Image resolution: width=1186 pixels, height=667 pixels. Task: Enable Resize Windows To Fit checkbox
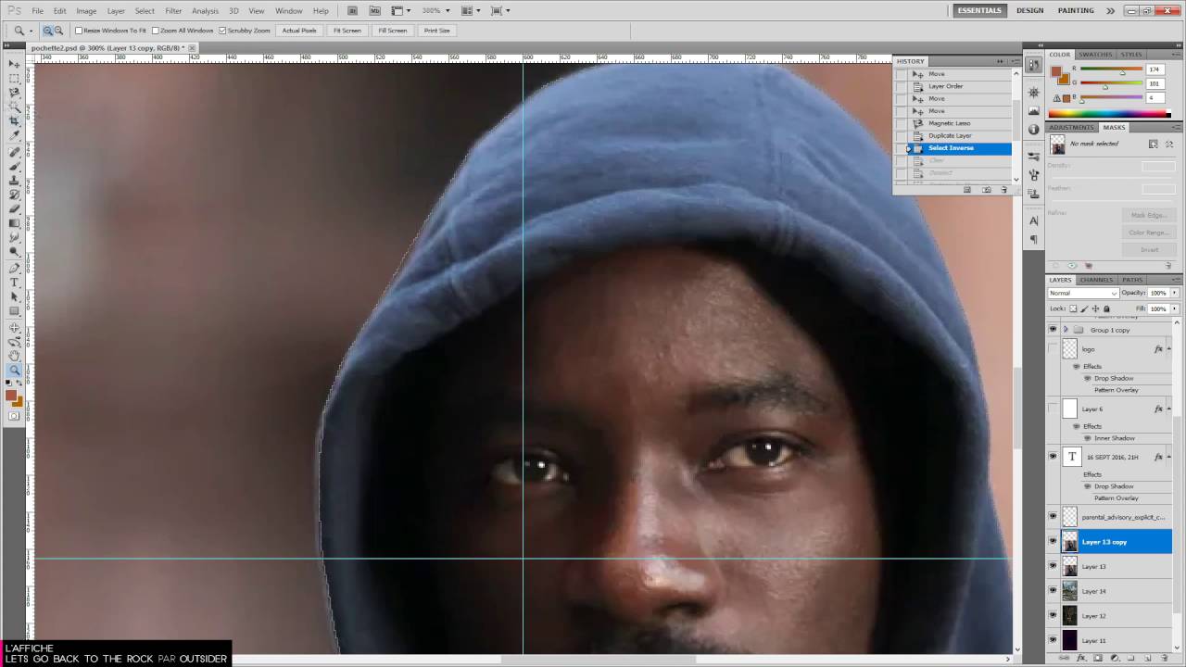(79, 31)
